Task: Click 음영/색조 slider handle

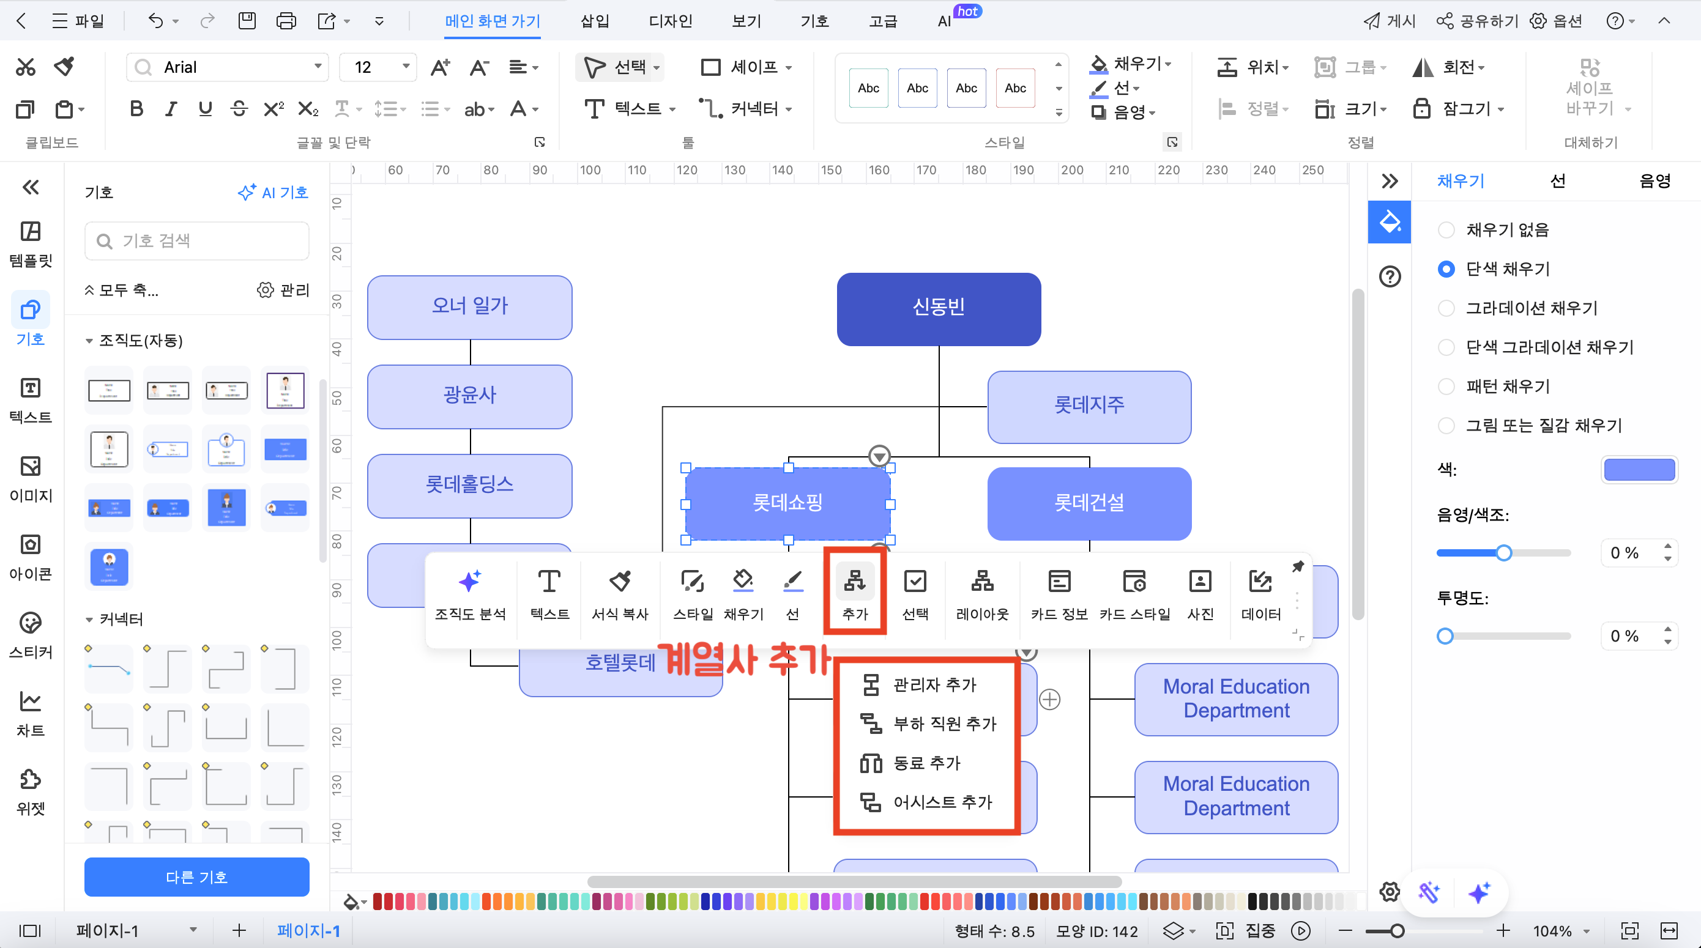Action: tap(1503, 552)
